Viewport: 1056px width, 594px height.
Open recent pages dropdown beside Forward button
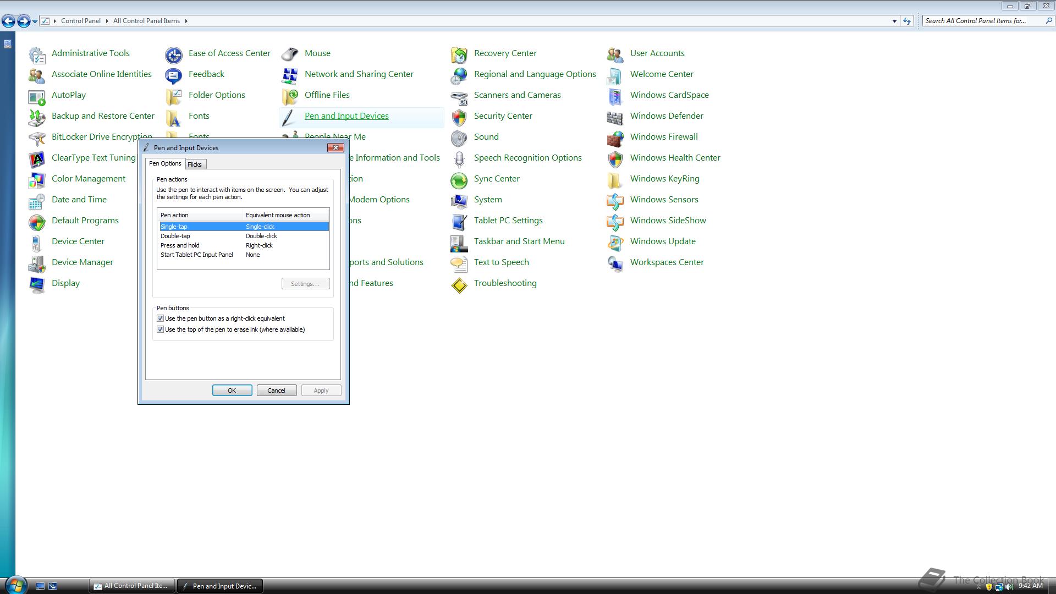[35, 21]
